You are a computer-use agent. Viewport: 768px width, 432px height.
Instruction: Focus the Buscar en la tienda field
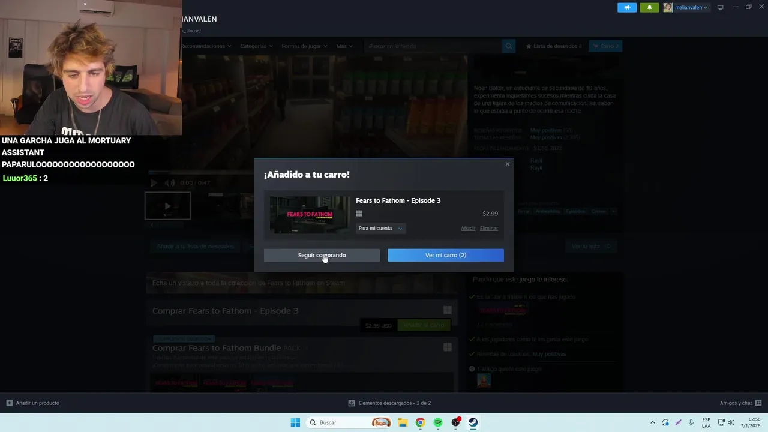[x=432, y=46]
